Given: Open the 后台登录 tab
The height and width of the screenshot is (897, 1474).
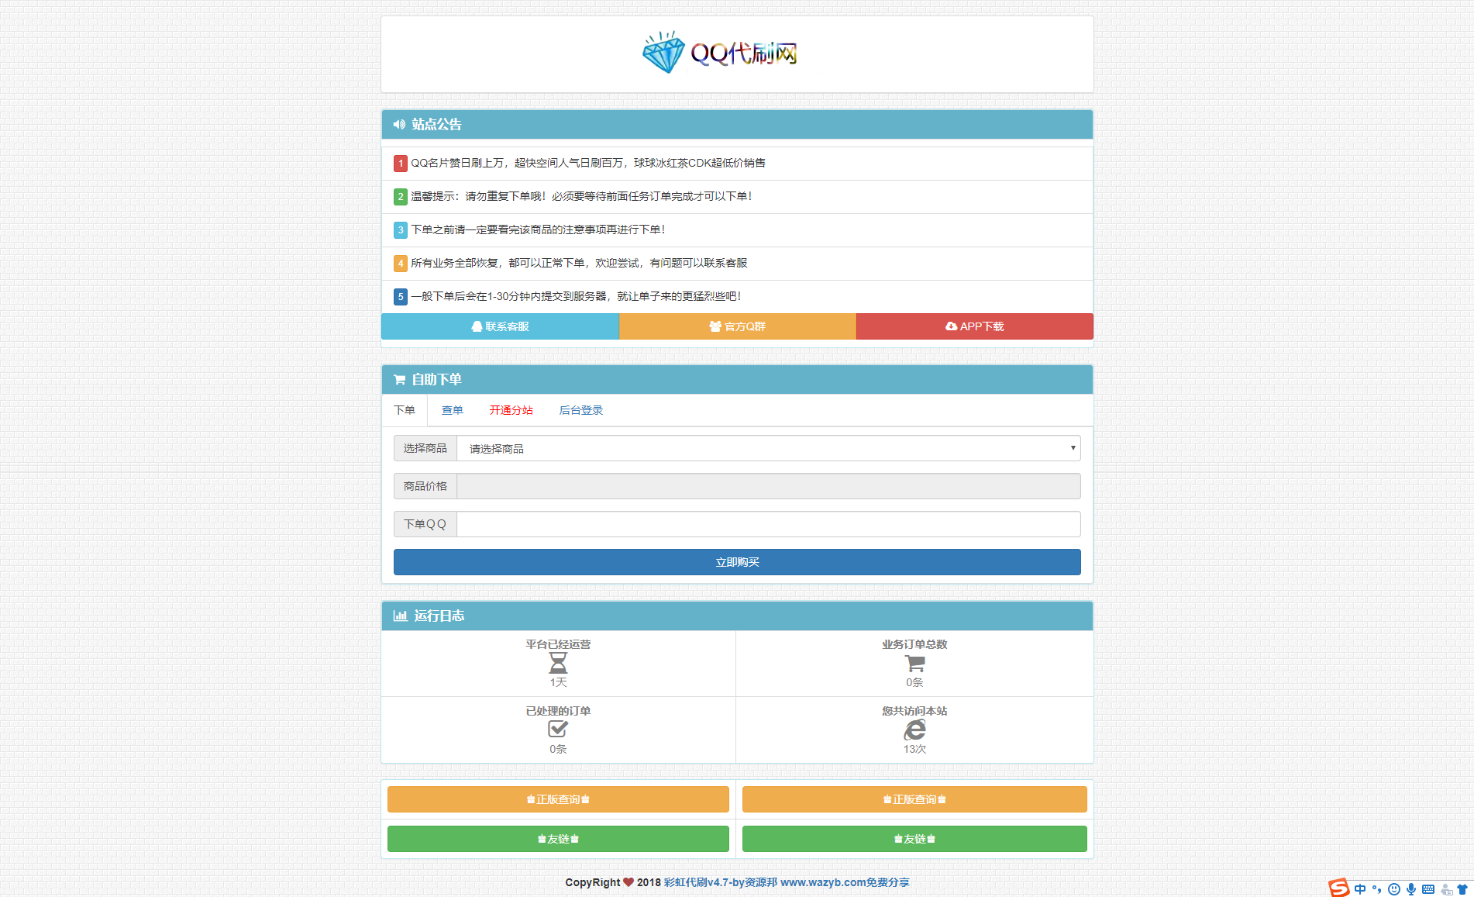Looking at the screenshot, I should click(581, 410).
